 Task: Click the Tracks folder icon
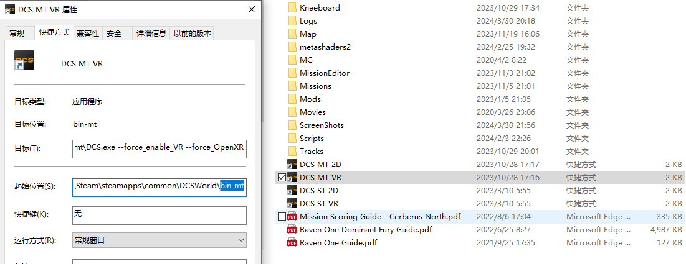point(293,152)
